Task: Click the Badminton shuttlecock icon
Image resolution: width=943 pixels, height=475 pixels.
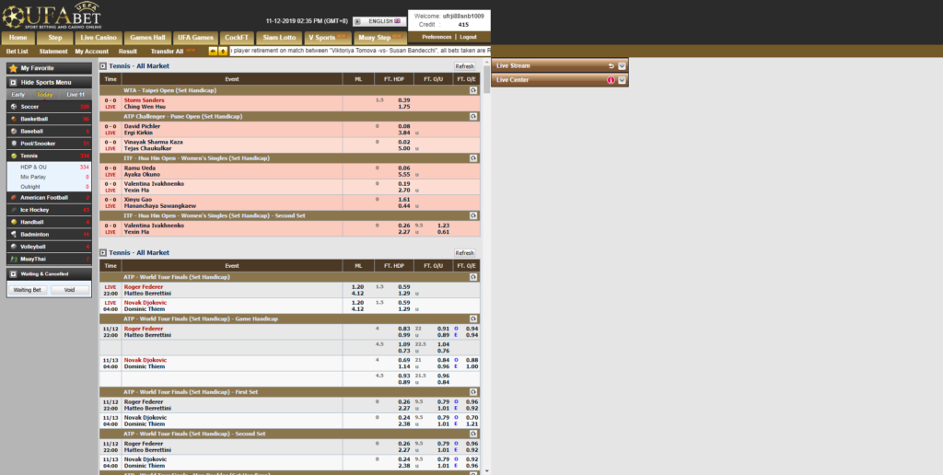Action: point(14,235)
